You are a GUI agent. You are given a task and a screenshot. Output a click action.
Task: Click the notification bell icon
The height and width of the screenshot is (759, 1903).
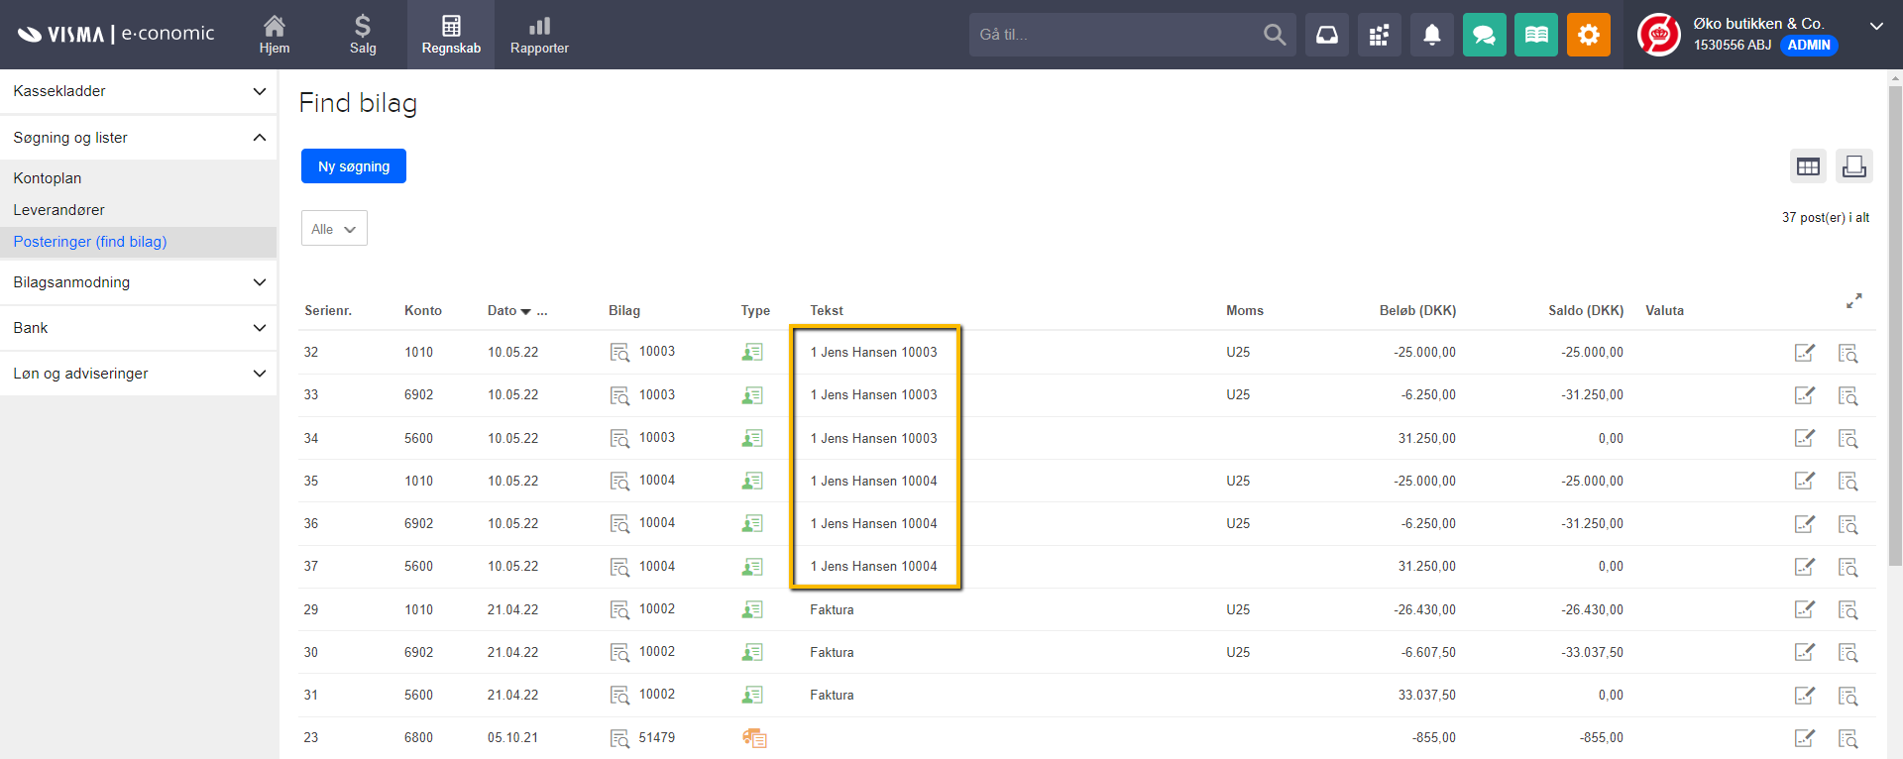[x=1431, y=35]
